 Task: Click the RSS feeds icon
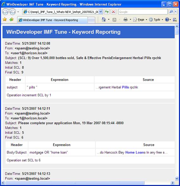tap(114, 20)
